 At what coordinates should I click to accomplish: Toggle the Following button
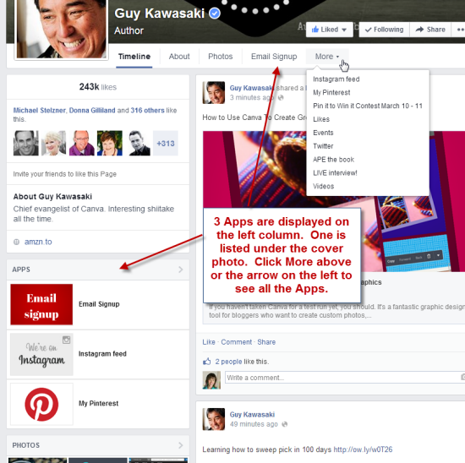(x=385, y=30)
